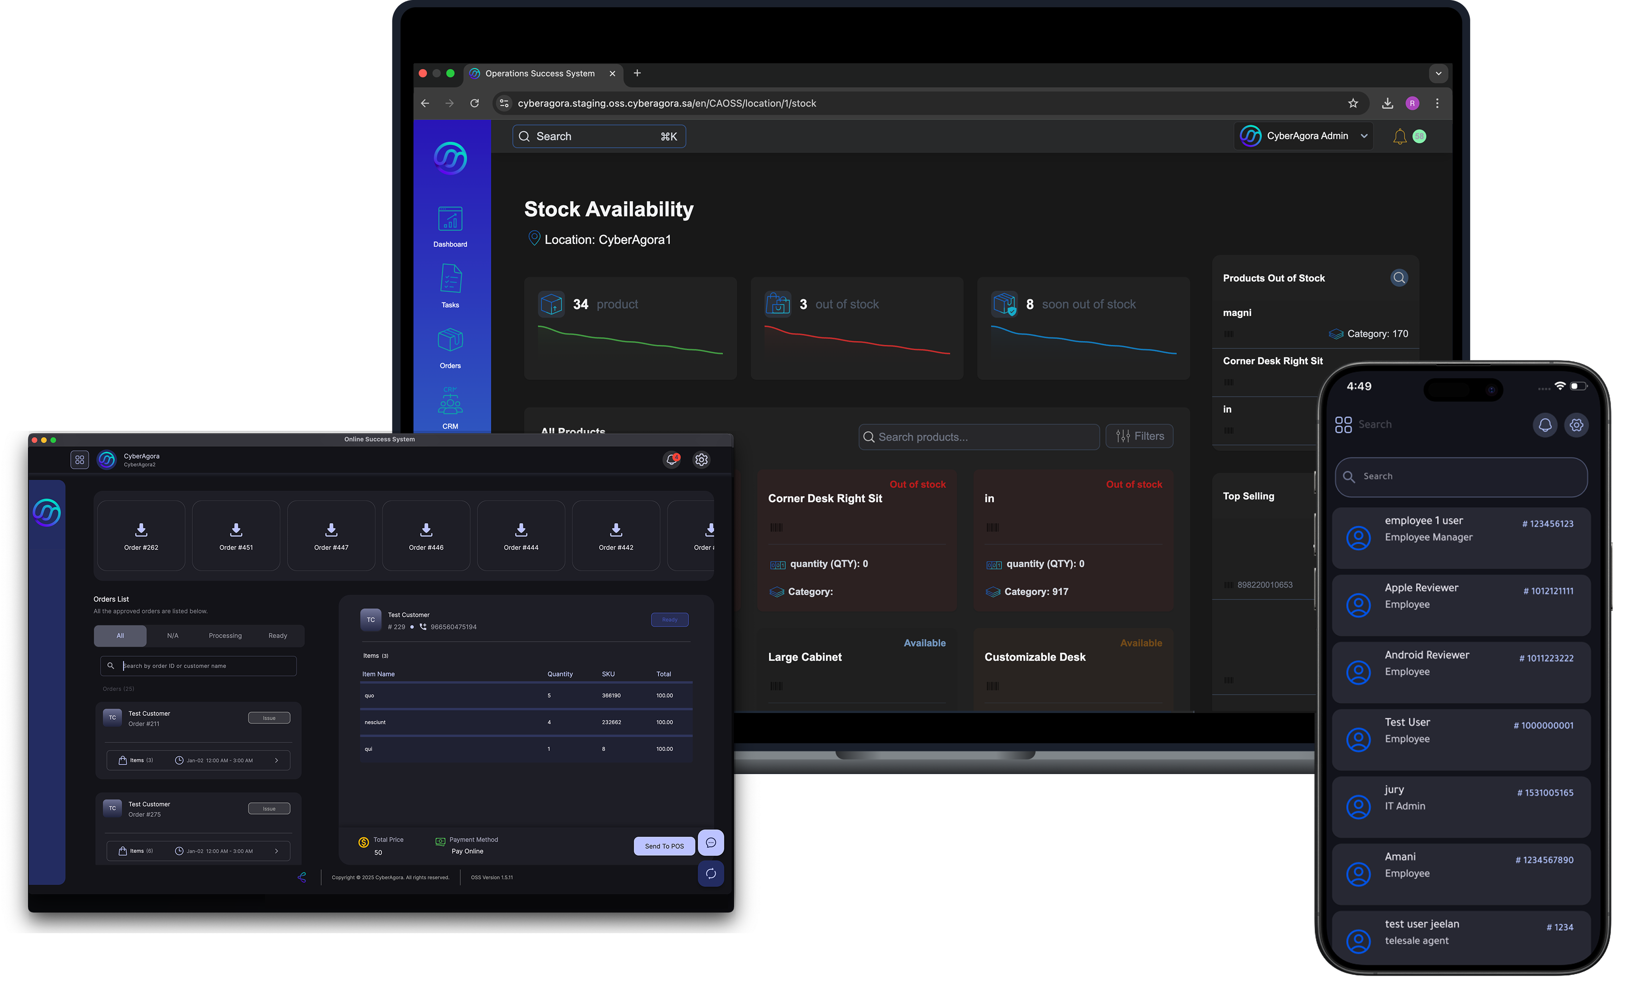
Task: Expand the browser tab list chevron
Action: (1438, 73)
